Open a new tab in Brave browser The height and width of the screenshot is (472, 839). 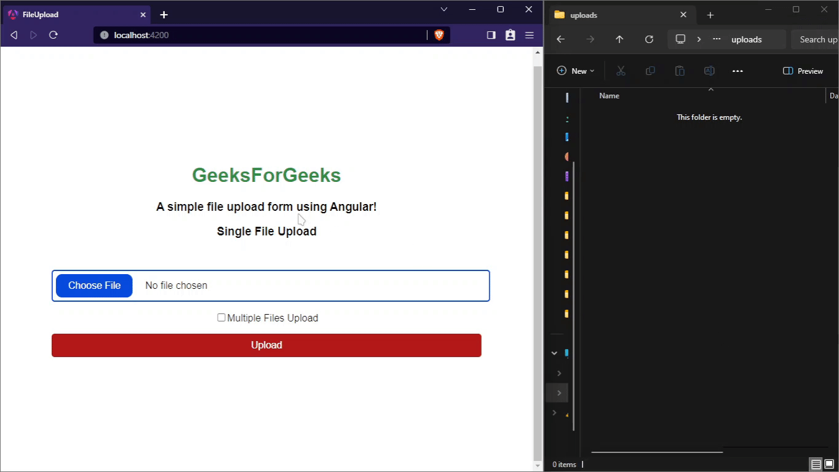tap(164, 15)
